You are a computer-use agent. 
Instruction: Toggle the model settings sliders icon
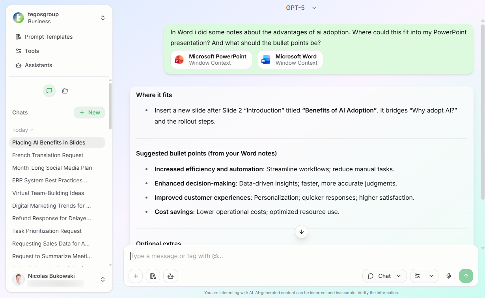[417, 276]
